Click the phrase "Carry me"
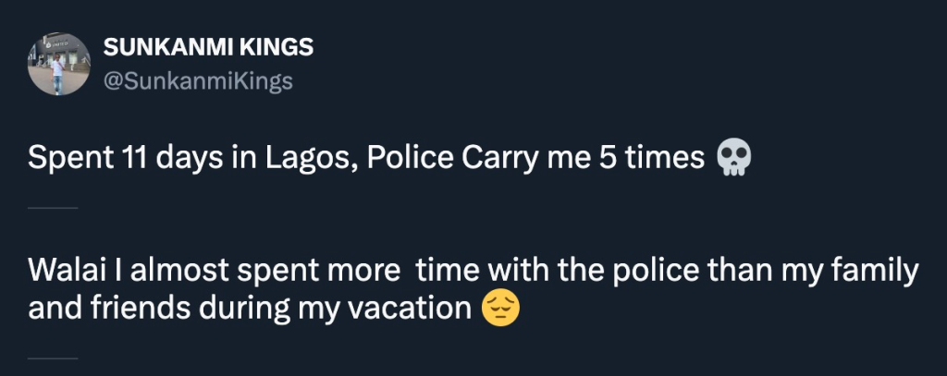This screenshot has height=376, width=947. coord(526,159)
